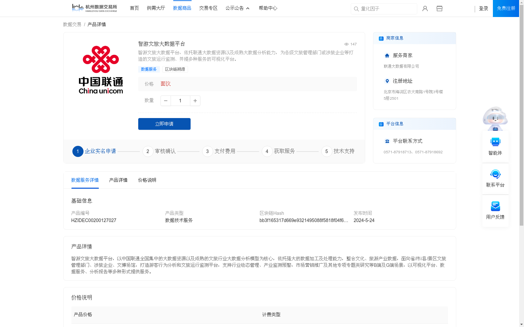Switch to the 产品详情 tab
Screen dimensions: 524x327
(118, 180)
